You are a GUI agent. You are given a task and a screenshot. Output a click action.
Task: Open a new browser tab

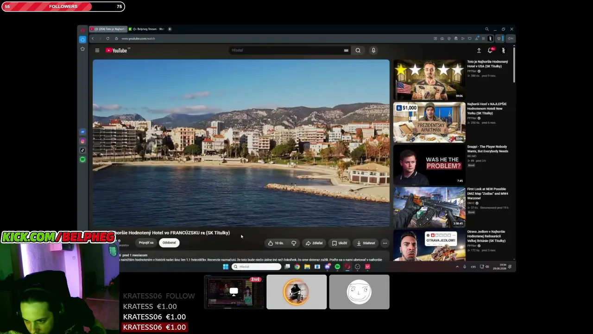click(x=170, y=29)
